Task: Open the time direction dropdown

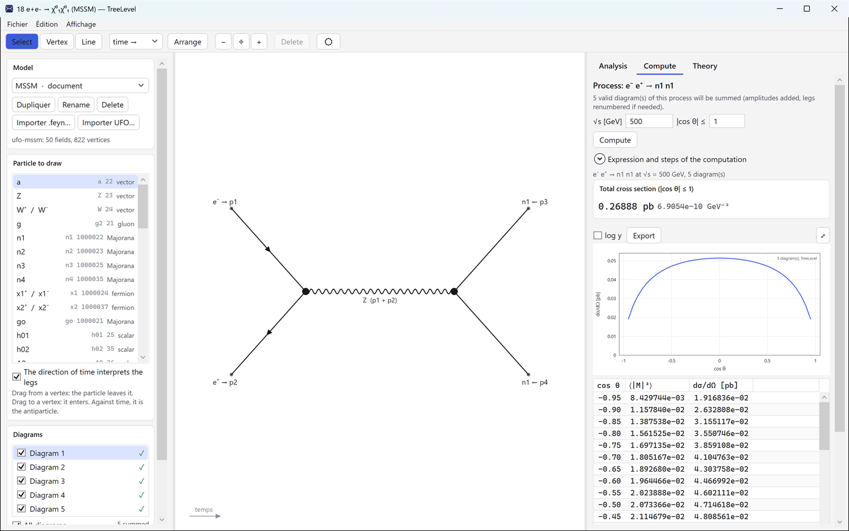Action: click(135, 42)
